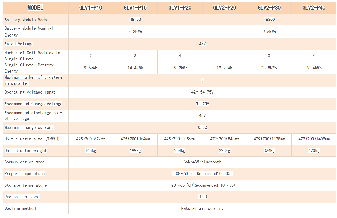The height and width of the screenshot is (218, 337).
Task: Click the GLV1-P20 column header
Action: [x=180, y=8]
